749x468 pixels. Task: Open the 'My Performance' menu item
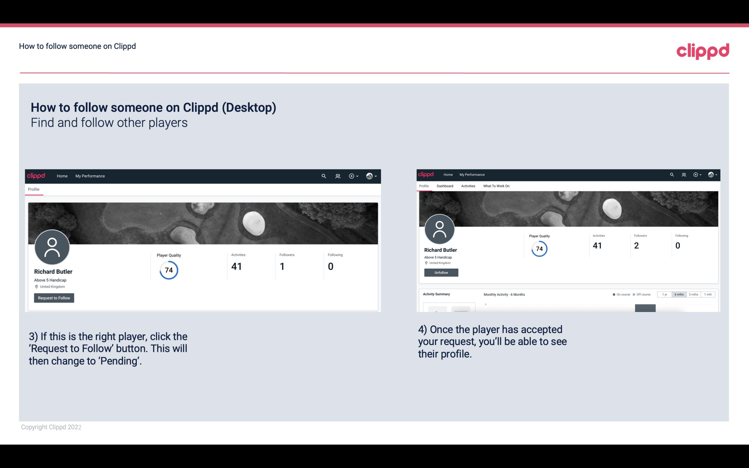[x=90, y=176]
